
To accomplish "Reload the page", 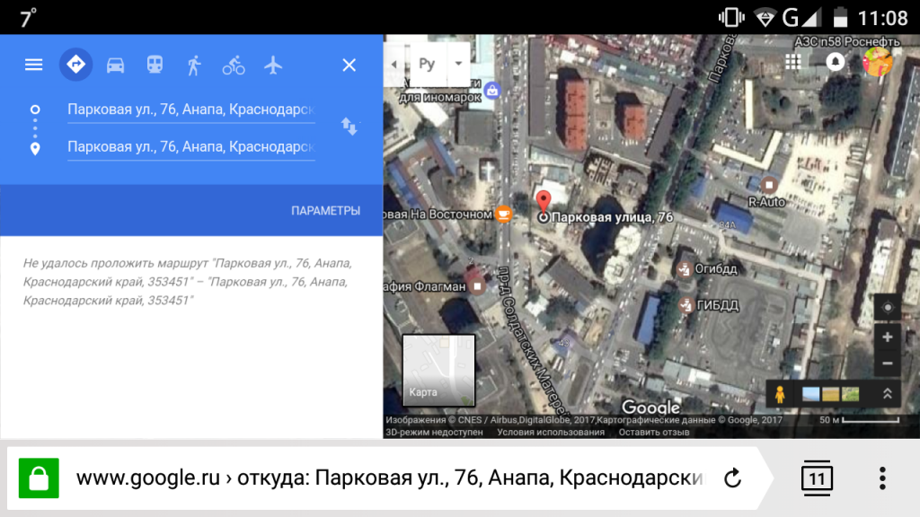I will click(733, 478).
